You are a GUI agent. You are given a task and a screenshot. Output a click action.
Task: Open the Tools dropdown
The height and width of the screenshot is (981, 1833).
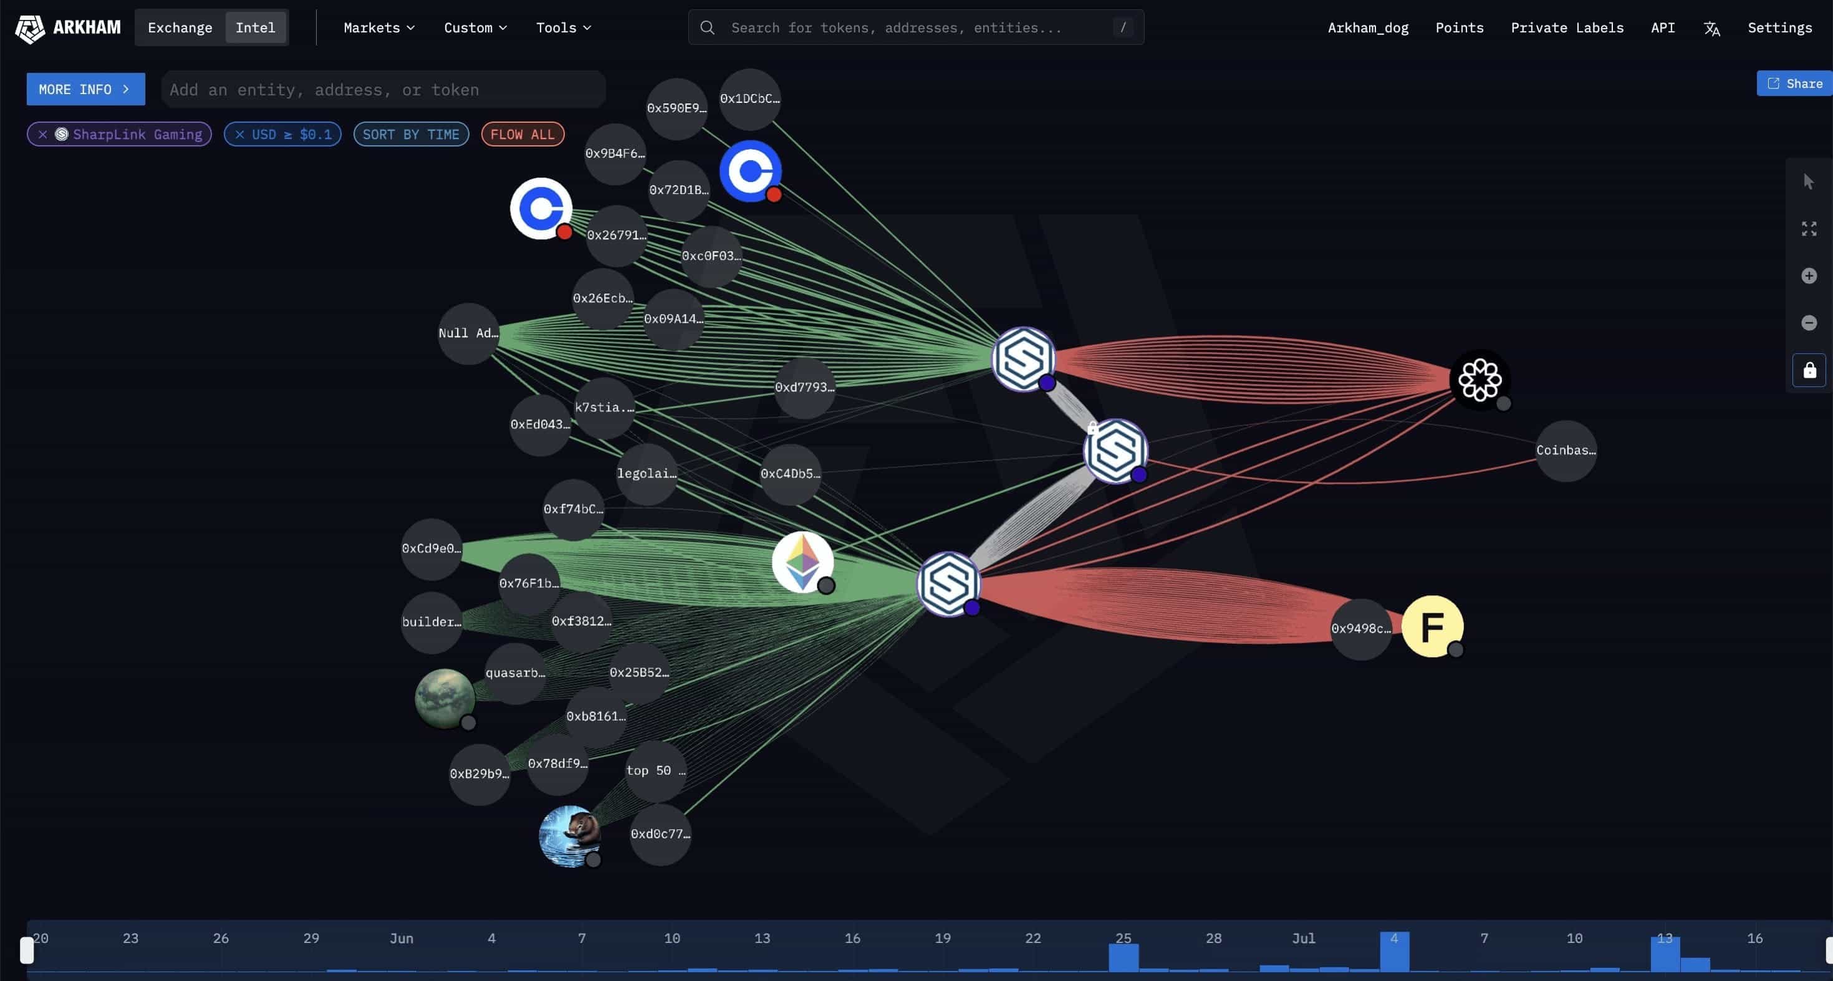tap(563, 28)
